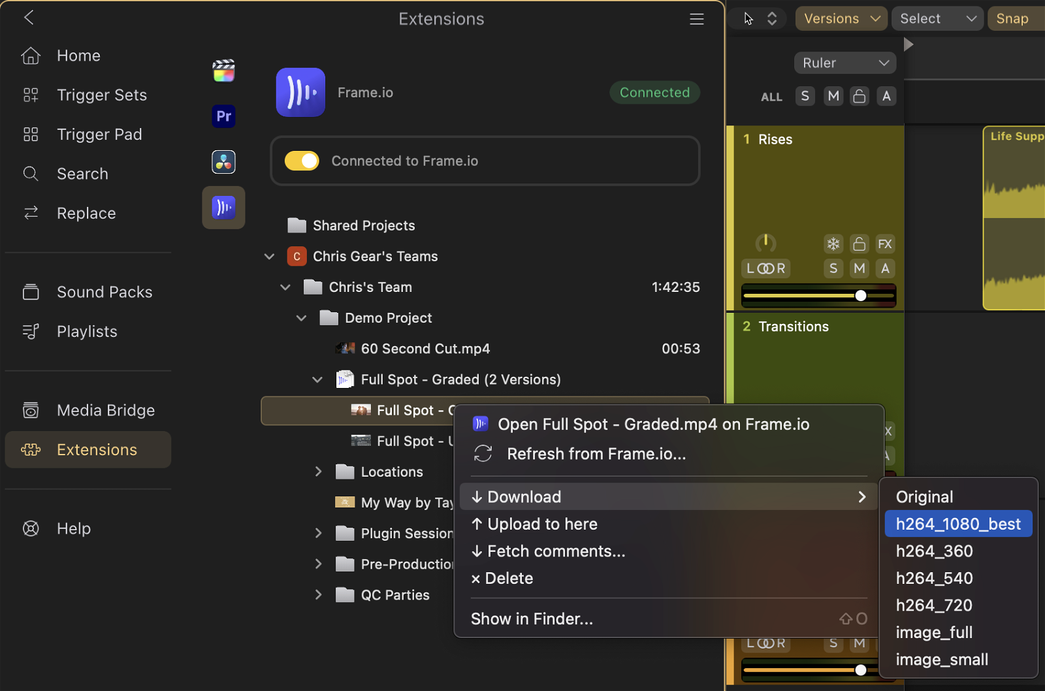Toggle the Connected to Frame.io switch
Image resolution: width=1045 pixels, height=691 pixels.
coord(302,161)
